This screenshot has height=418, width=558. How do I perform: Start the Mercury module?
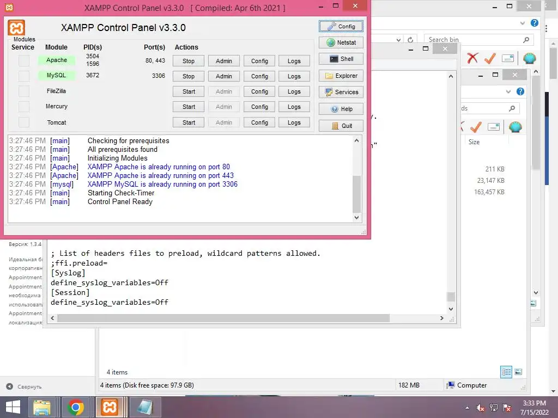pyautogui.click(x=189, y=107)
